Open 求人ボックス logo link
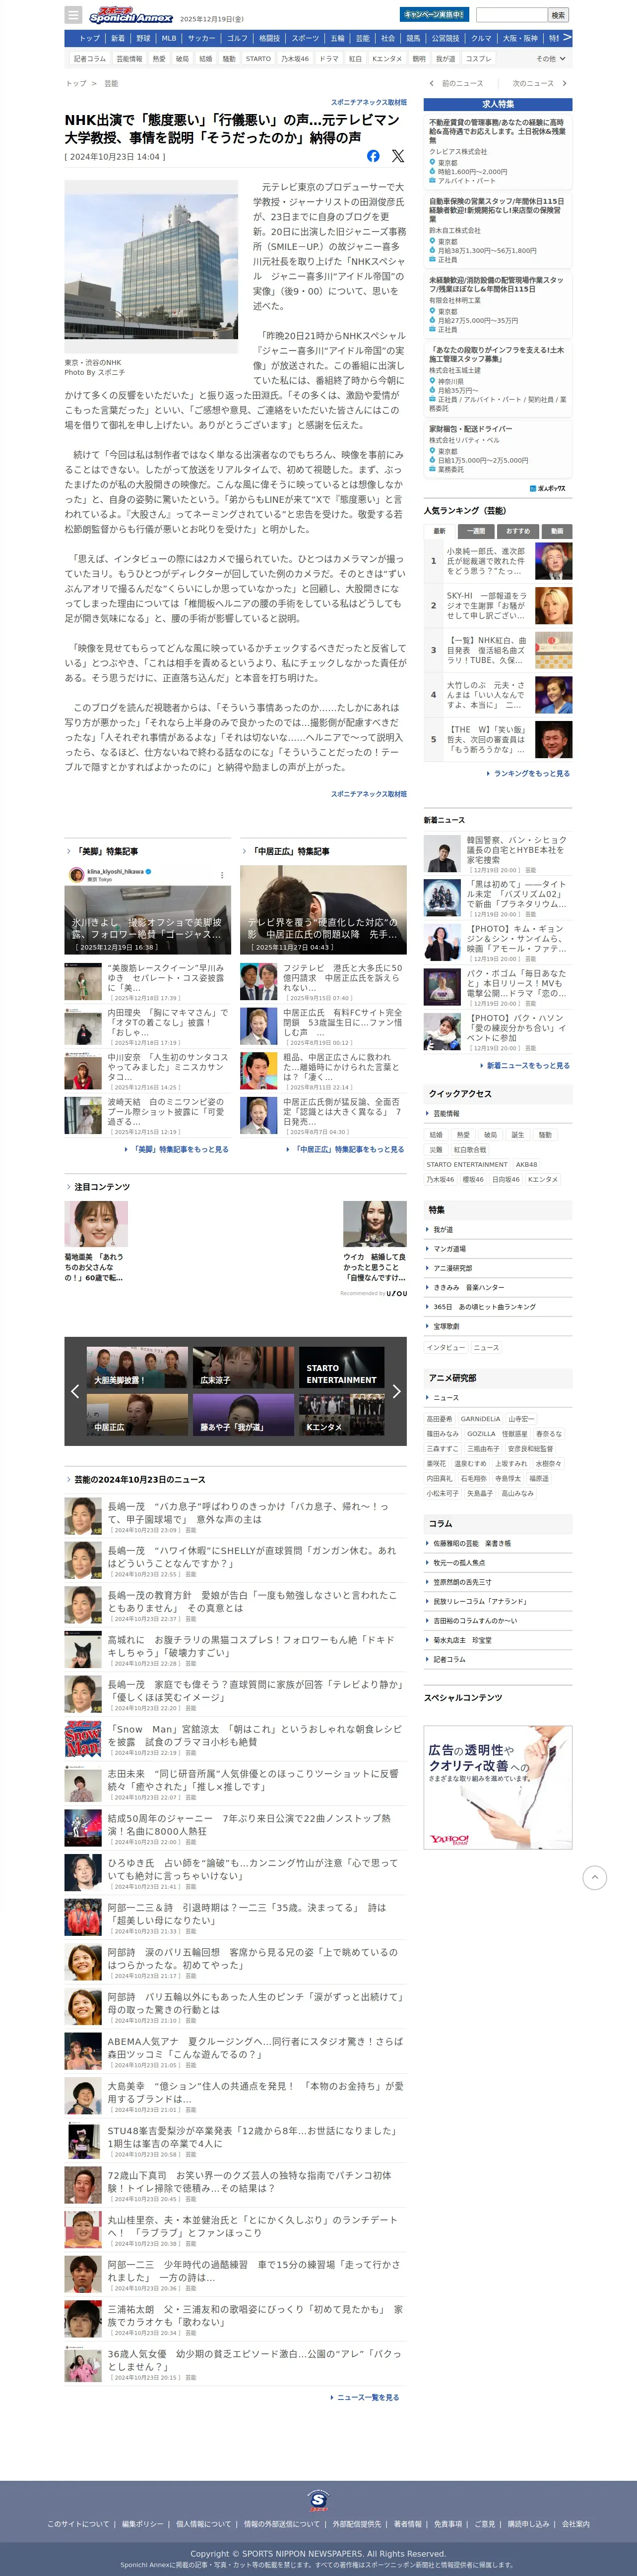Image resolution: width=637 pixels, height=2576 pixels. click(x=548, y=488)
